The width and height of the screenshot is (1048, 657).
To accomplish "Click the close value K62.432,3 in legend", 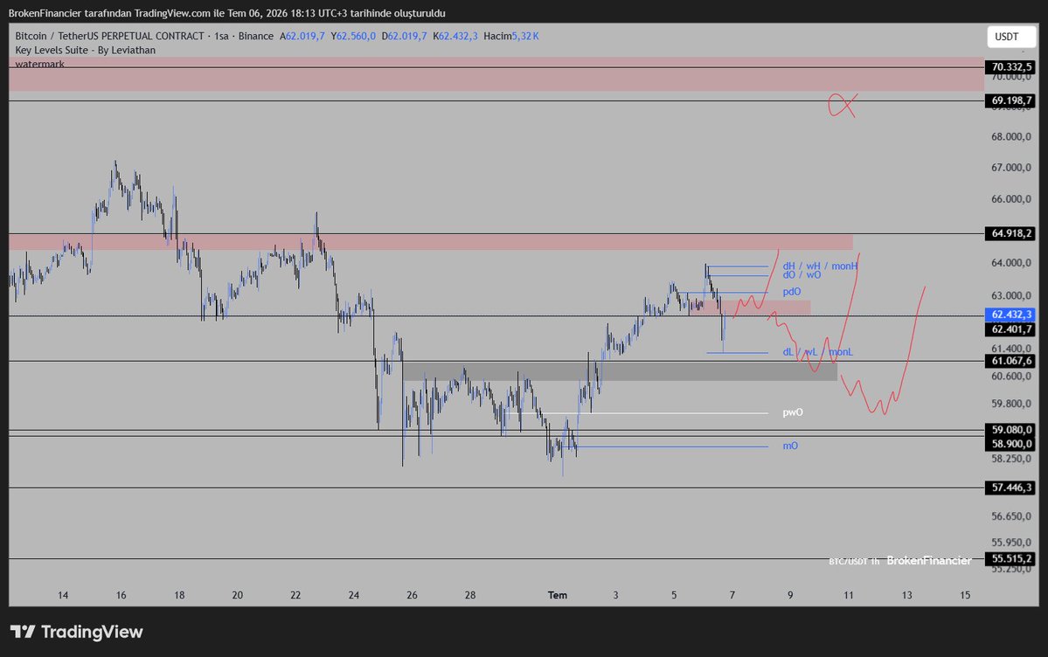I will tap(455, 36).
